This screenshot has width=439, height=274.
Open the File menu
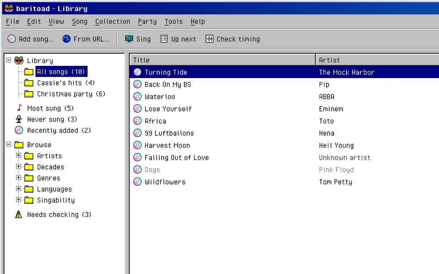click(13, 21)
